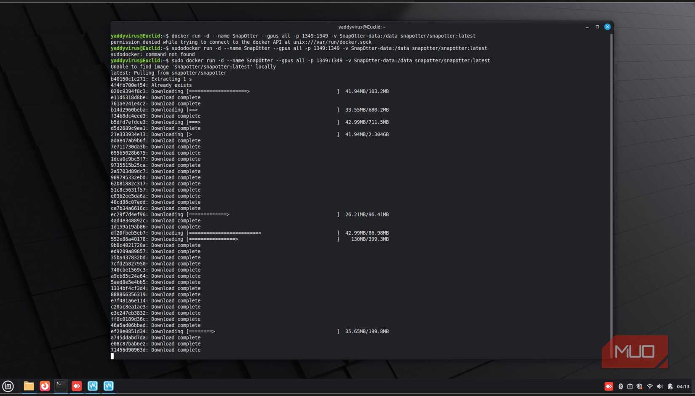Click the 'e11d6318d8be: Download complete' line
Viewport: 695px width, 396px height.
pos(155,97)
